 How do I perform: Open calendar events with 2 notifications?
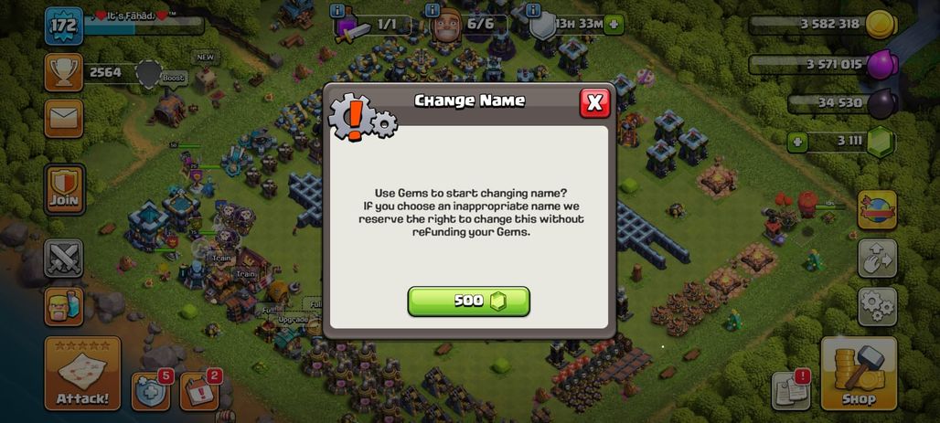[x=199, y=390]
